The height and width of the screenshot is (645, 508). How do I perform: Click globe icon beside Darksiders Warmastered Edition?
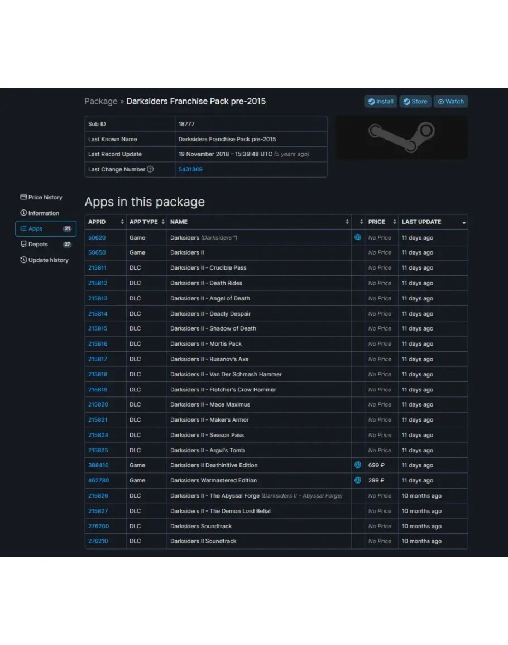pyautogui.click(x=358, y=480)
